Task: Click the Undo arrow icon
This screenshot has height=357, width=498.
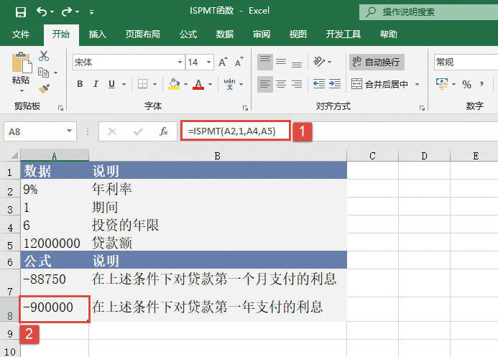Action: pos(42,11)
